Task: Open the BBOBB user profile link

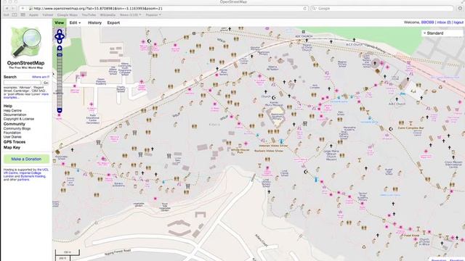Action: [x=427, y=22]
